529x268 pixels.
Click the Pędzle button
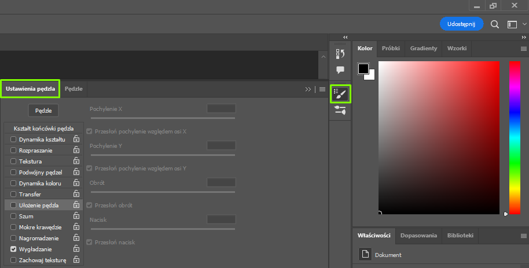pos(43,110)
